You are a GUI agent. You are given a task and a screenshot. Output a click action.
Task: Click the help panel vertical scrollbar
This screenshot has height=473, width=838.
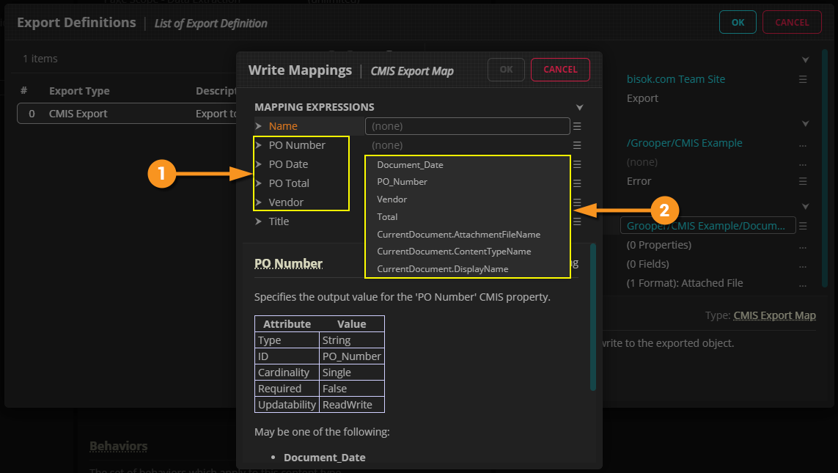593,317
